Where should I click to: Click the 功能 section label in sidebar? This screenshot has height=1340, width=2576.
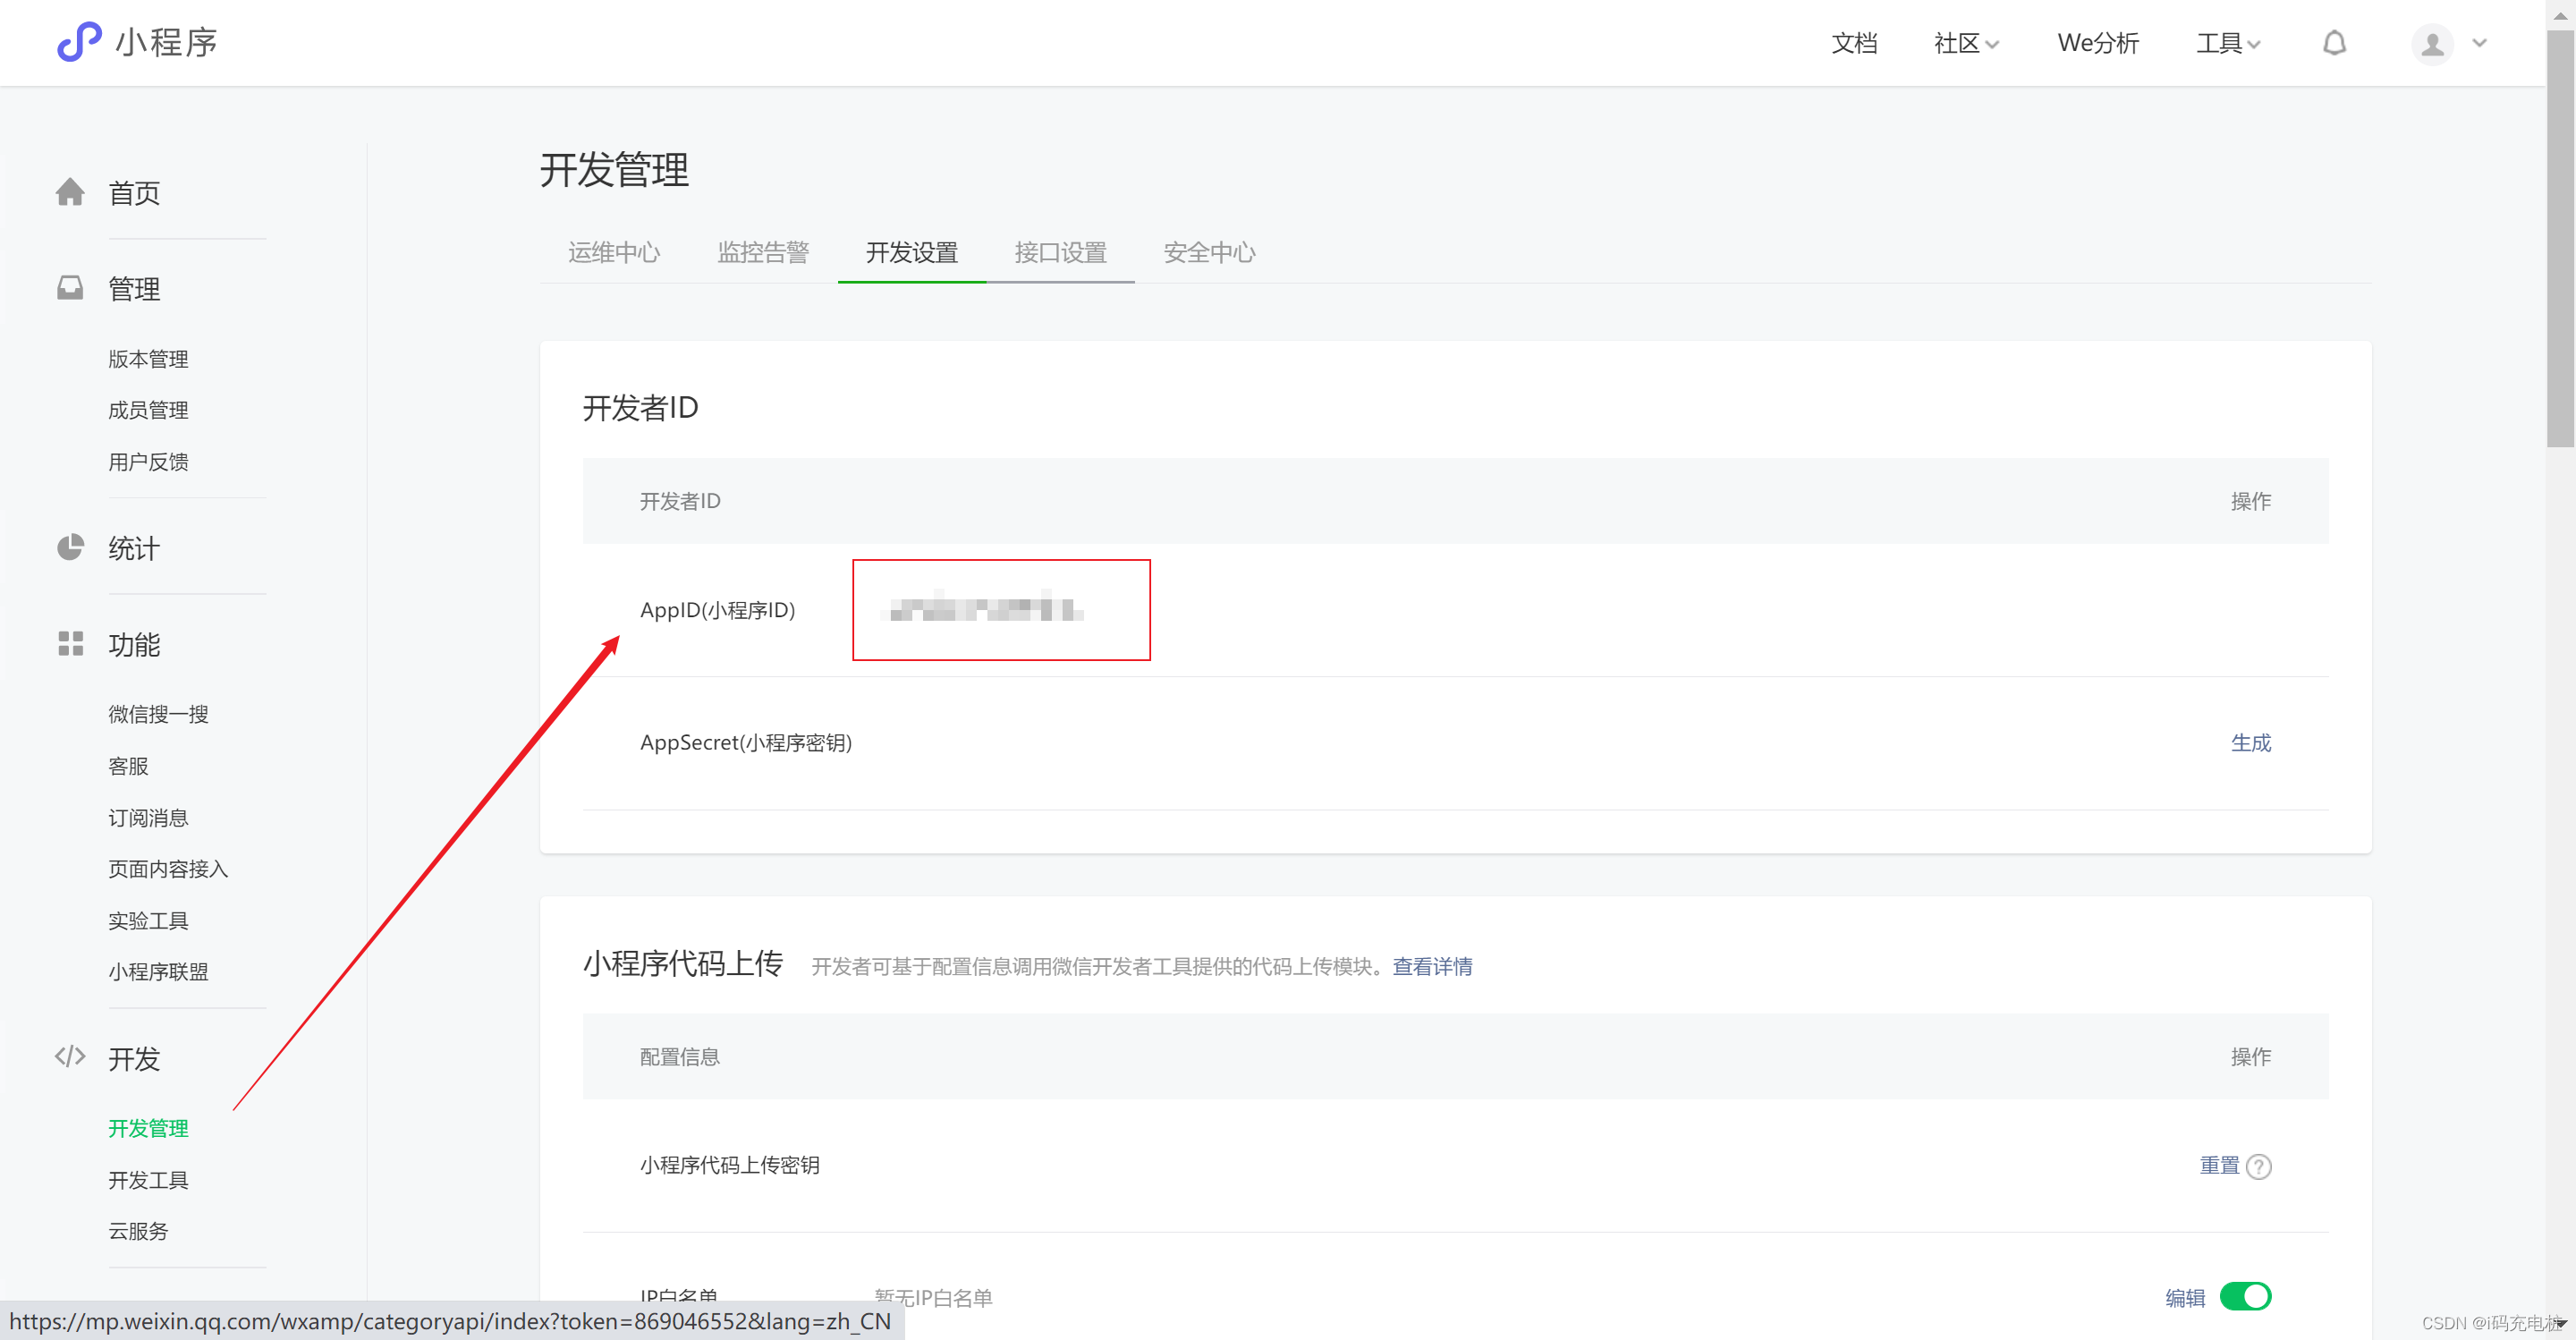click(x=134, y=645)
